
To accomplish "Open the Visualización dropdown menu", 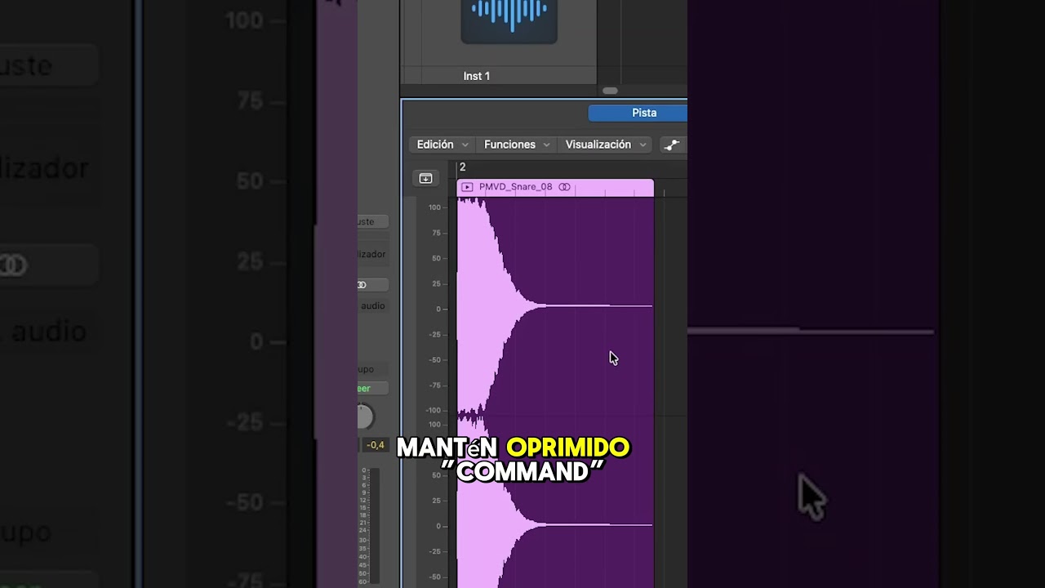I will (606, 145).
